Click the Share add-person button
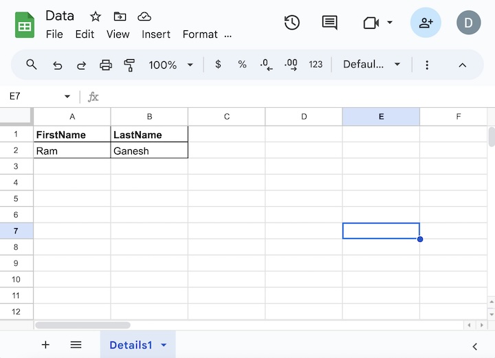495x358 pixels. point(426,23)
